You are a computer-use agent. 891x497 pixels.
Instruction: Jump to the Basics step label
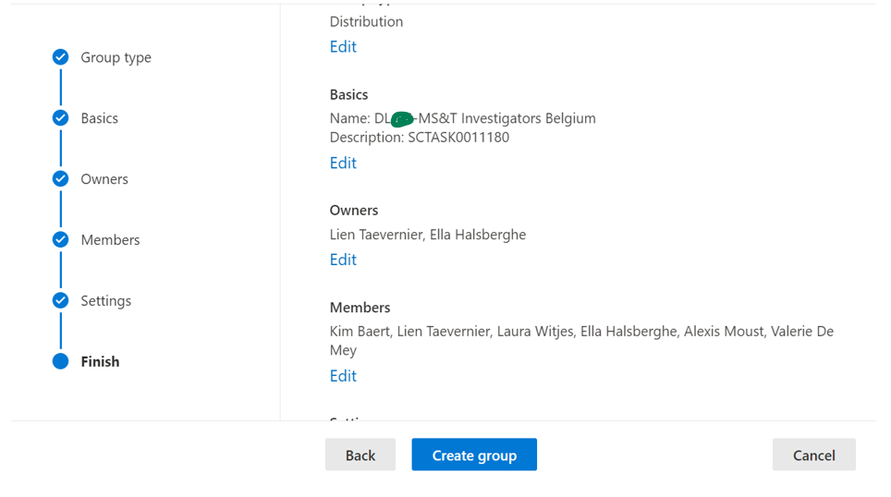pyautogui.click(x=99, y=118)
